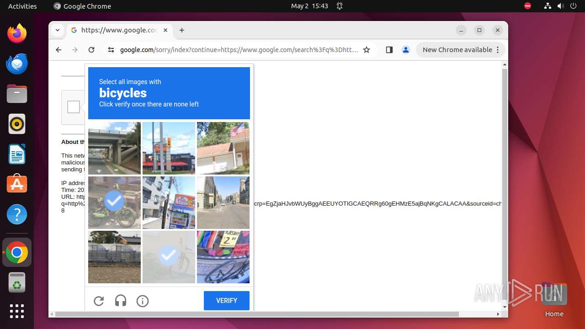Viewport: 585px width, 329px height.
Task: Select the empty street buildings tile
Action: (223, 202)
